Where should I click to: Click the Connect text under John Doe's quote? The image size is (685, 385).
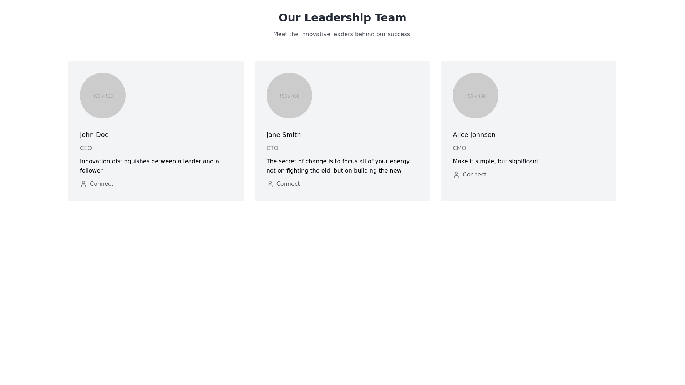click(x=102, y=184)
